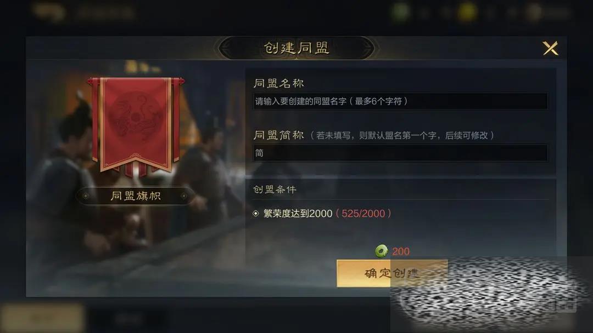Click the right diamond beside 同盟旗帜
The image size is (593, 333).
tap(184, 196)
